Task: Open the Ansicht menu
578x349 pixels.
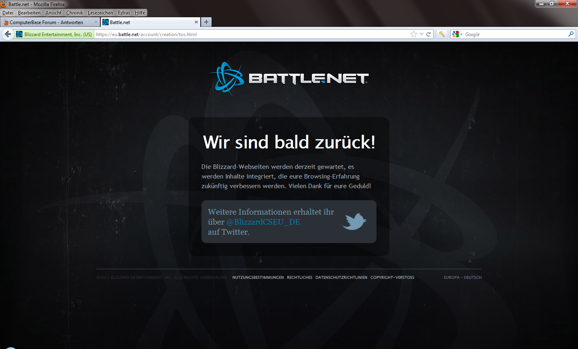Action: tap(53, 13)
